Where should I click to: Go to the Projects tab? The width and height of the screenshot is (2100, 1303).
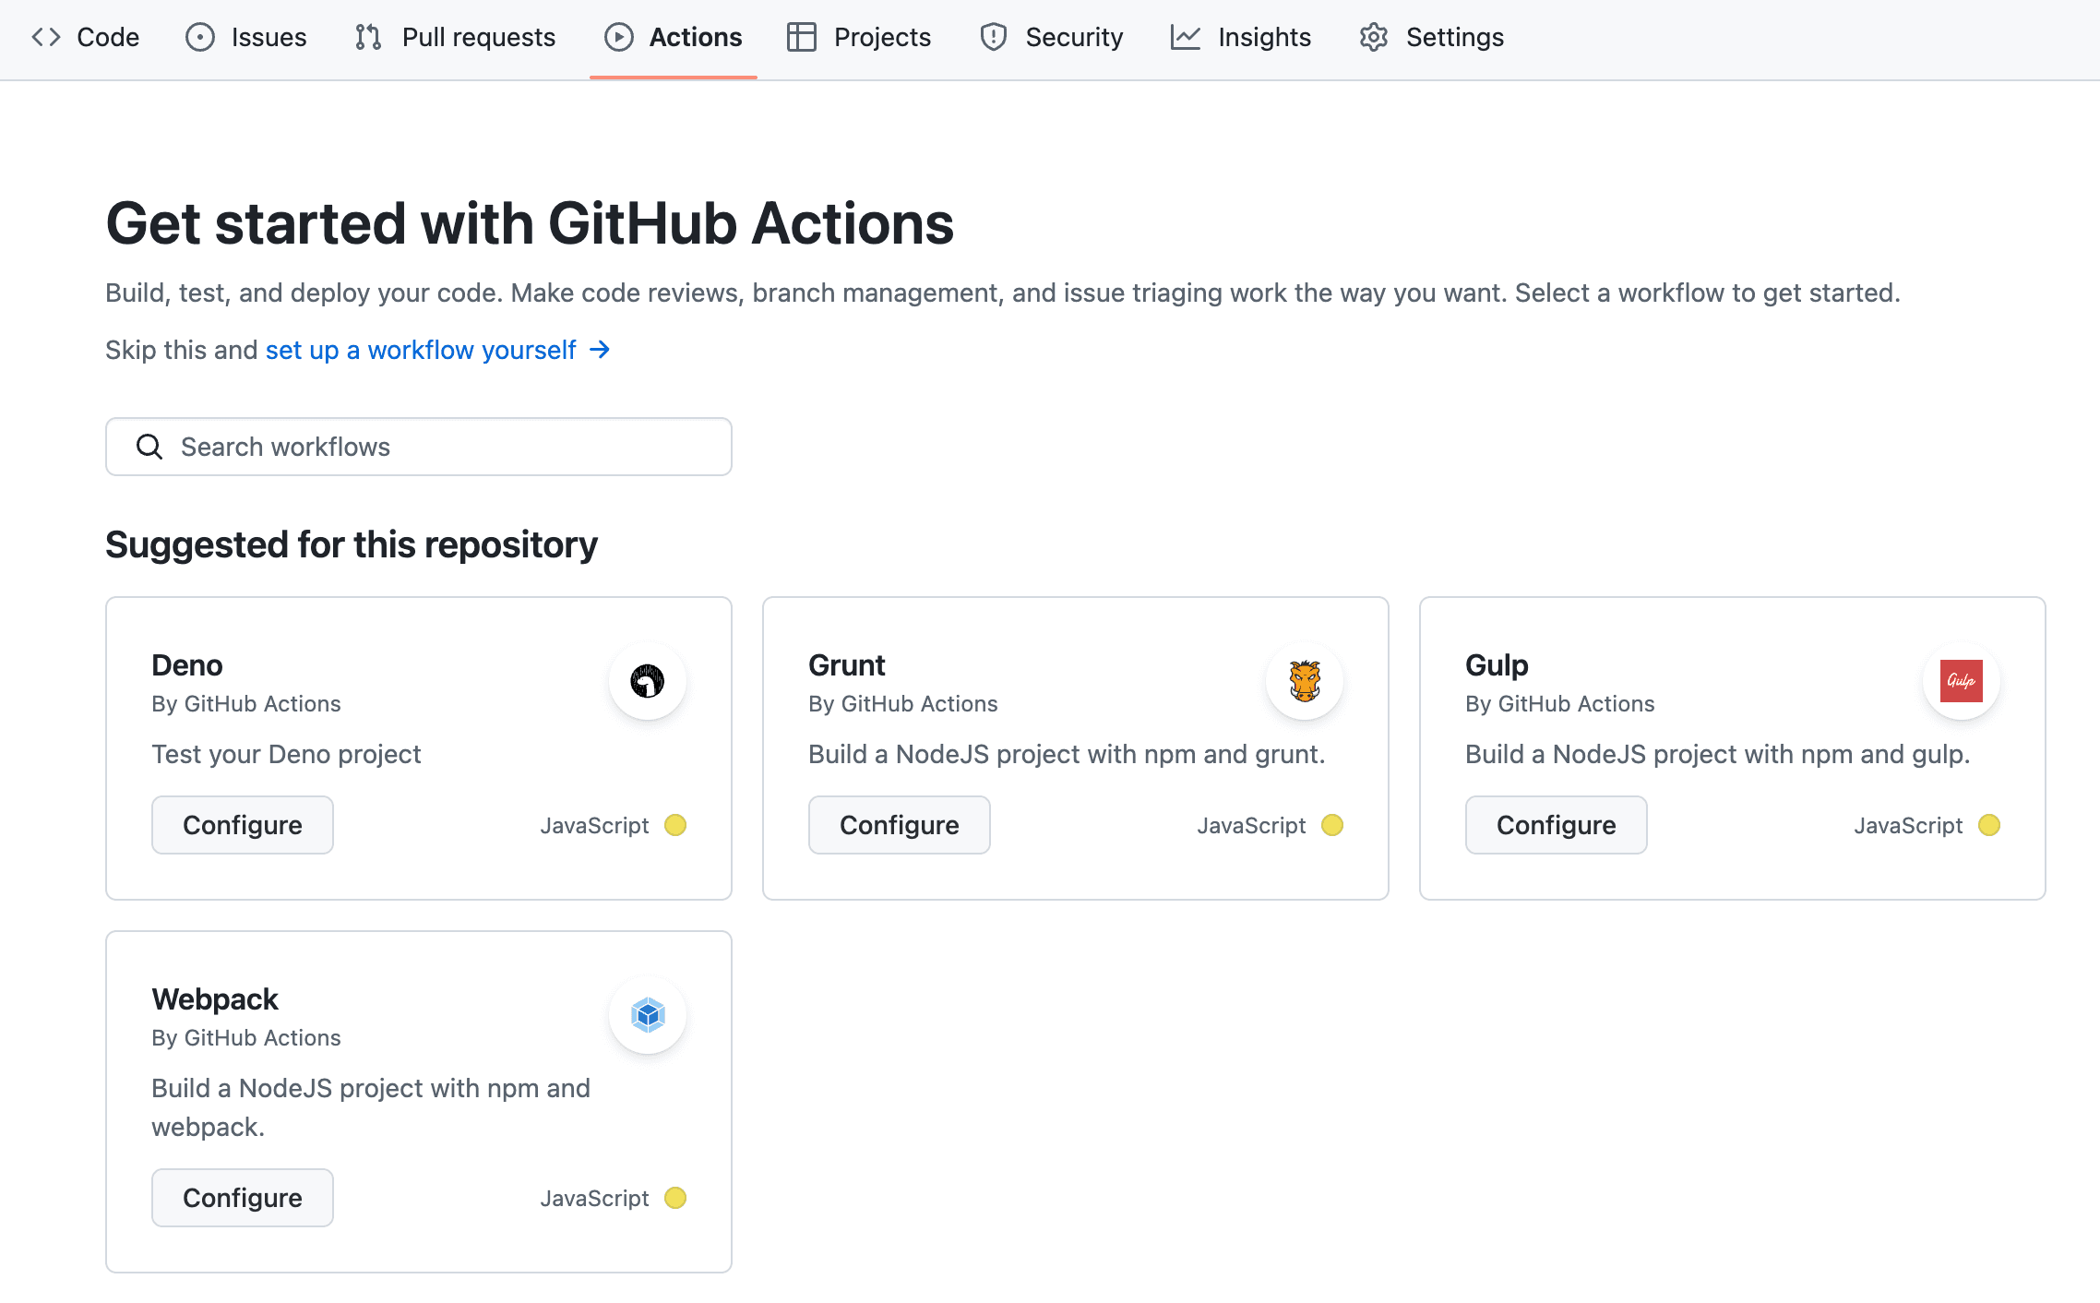click(x=859, y=37)
